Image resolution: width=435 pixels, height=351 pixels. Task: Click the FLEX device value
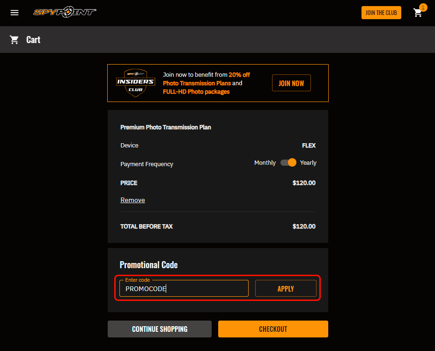pos(309,146)
